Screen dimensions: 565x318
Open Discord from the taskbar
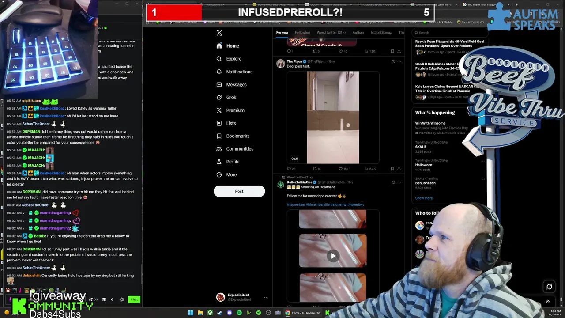[x=230, y=313]
